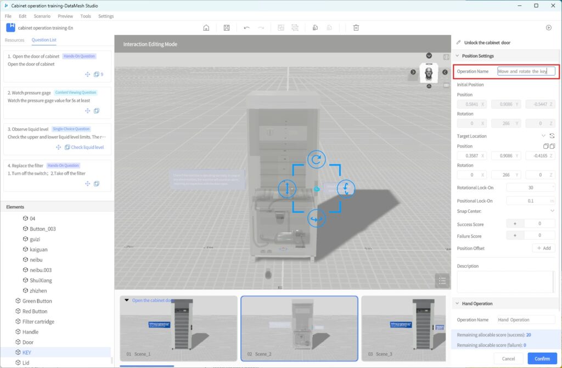Click the Home icon in the toolbar
This screenshot has height=368, width=562.
tap(206, 27)
